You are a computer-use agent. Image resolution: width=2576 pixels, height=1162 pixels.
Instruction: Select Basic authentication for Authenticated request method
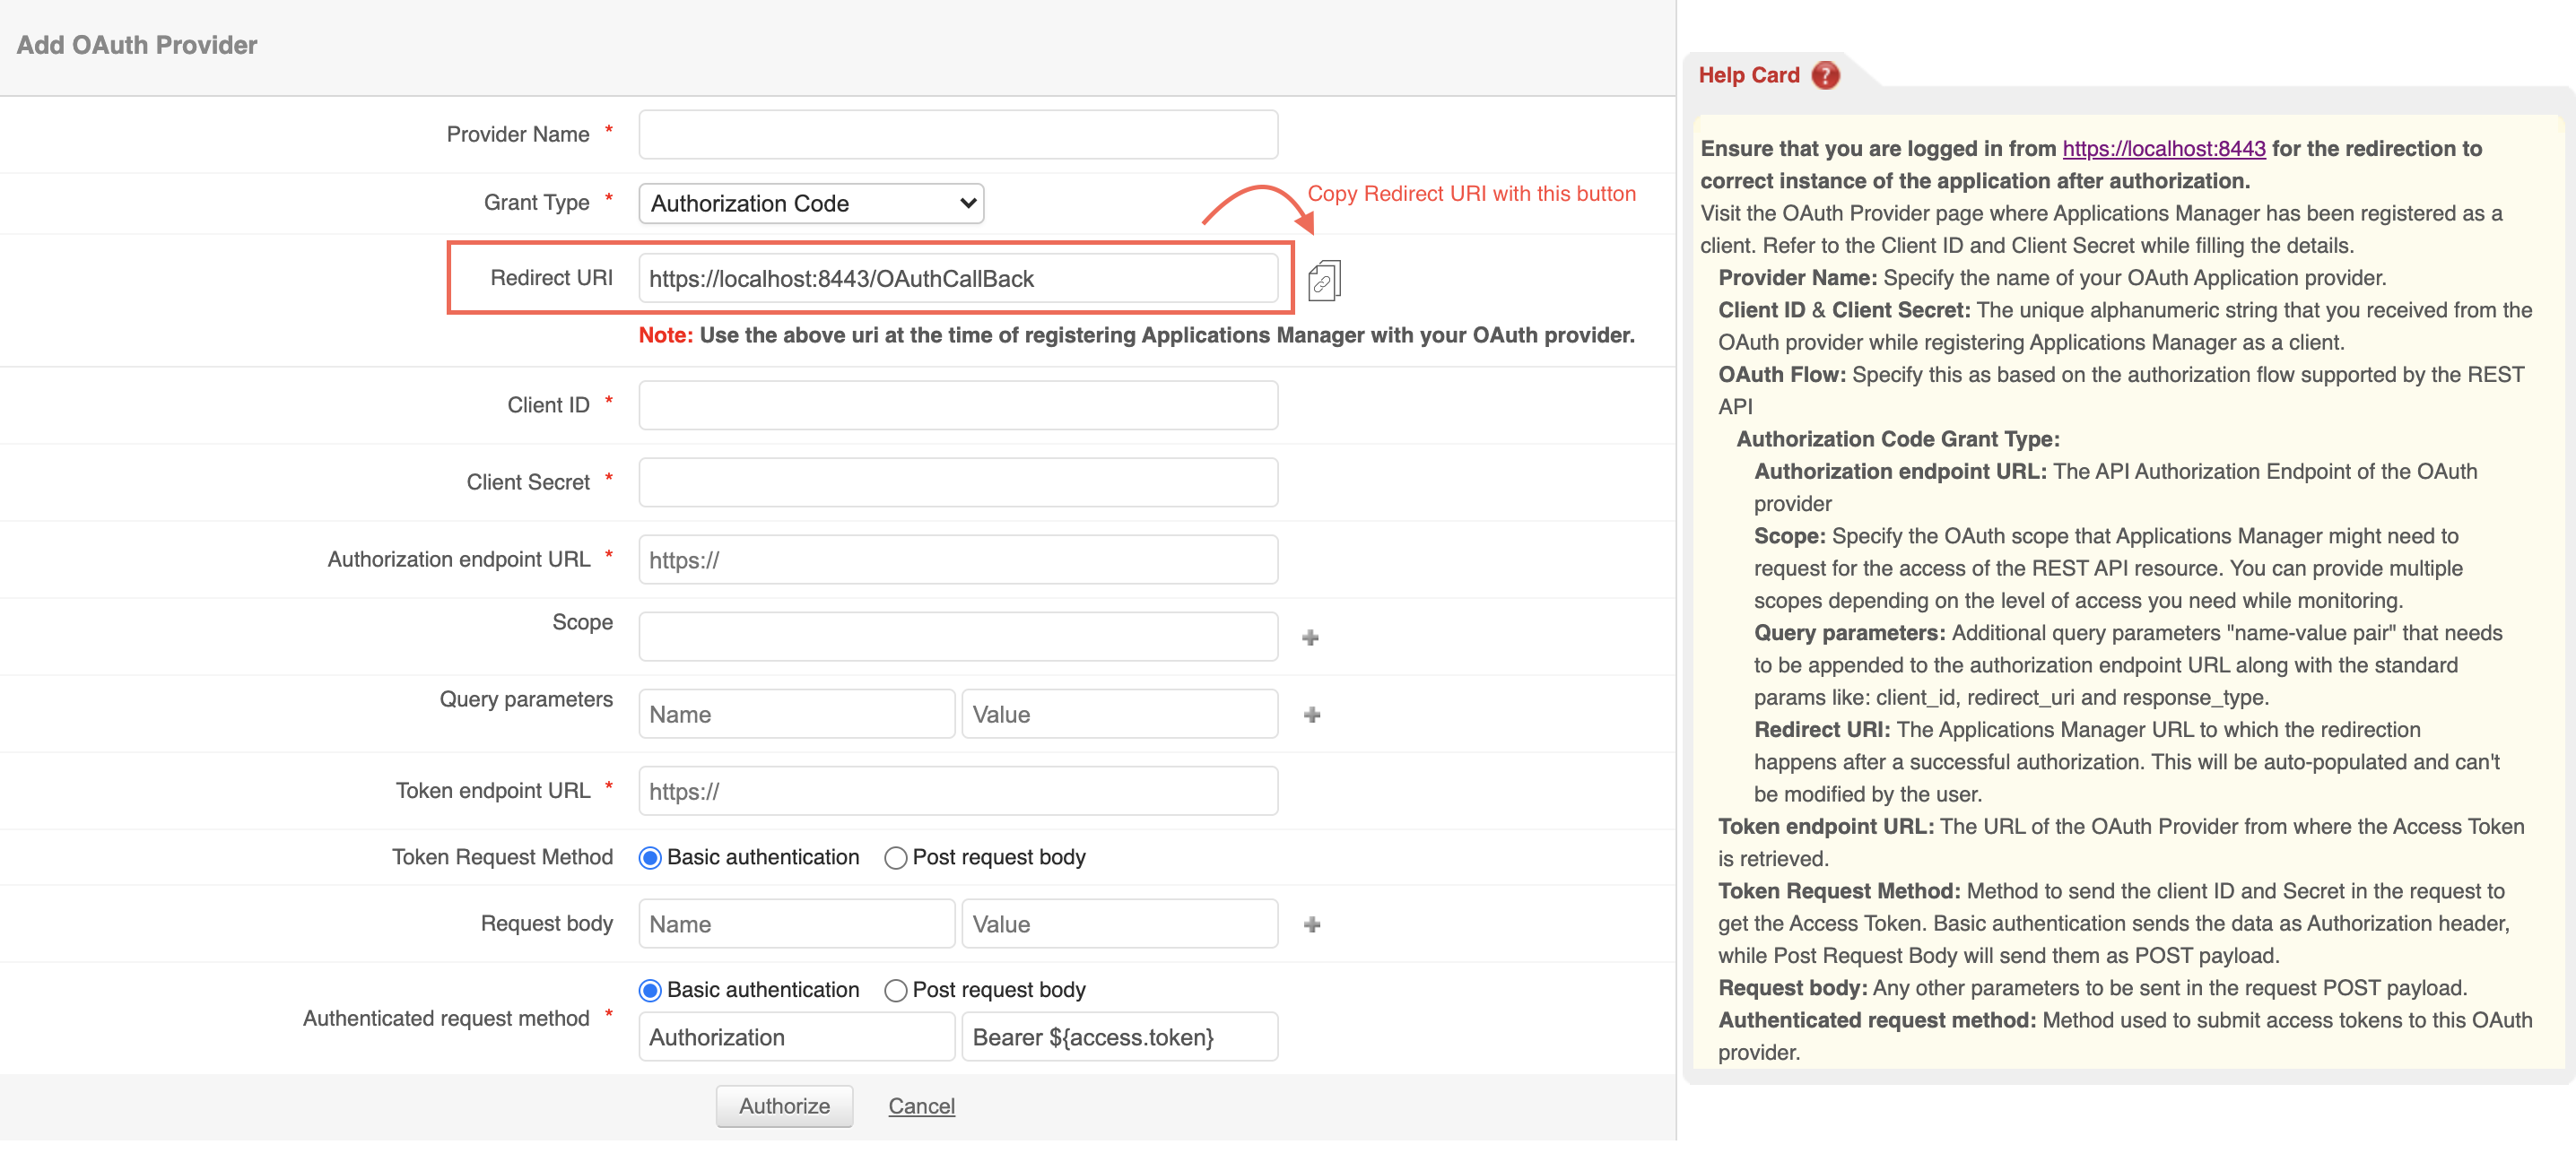point(650,989)
